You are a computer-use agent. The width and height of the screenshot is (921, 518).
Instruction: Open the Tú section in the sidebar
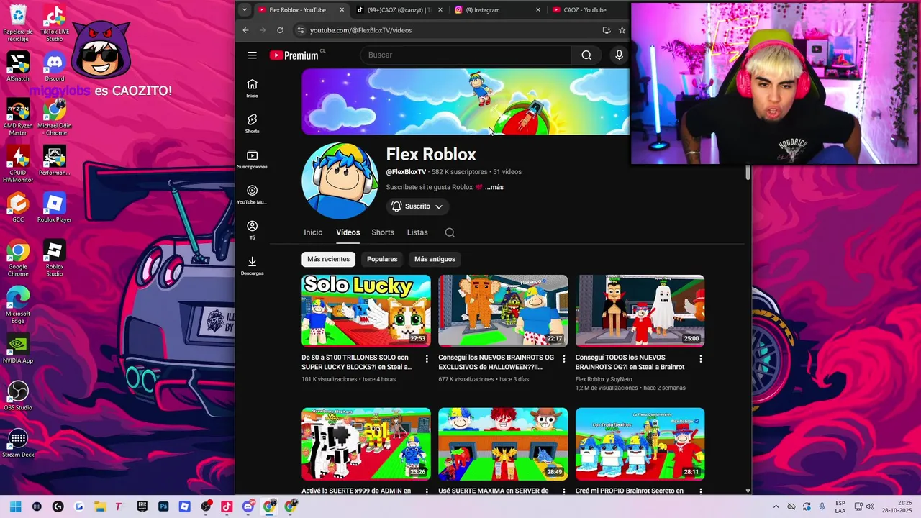tap(252, 230)
